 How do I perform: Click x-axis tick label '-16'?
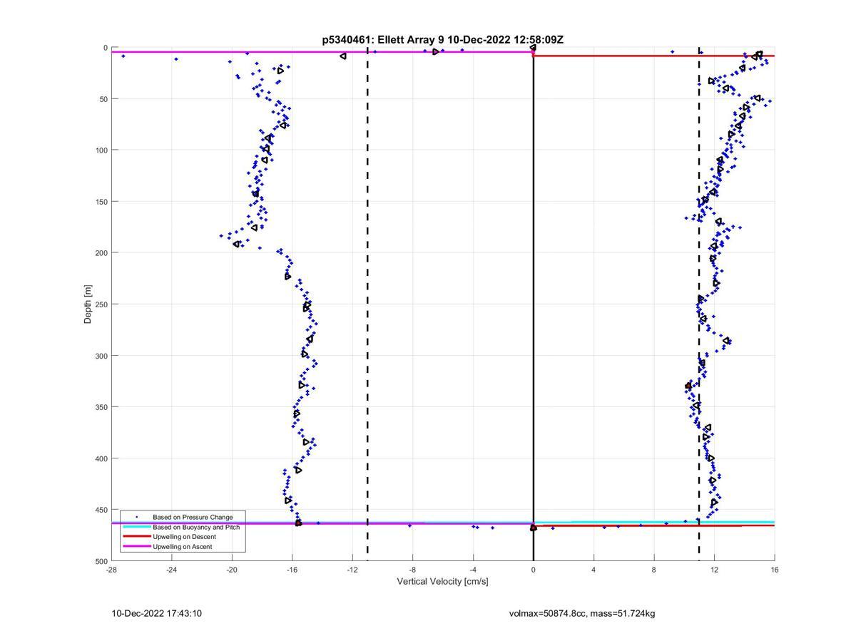coord(292,570)
